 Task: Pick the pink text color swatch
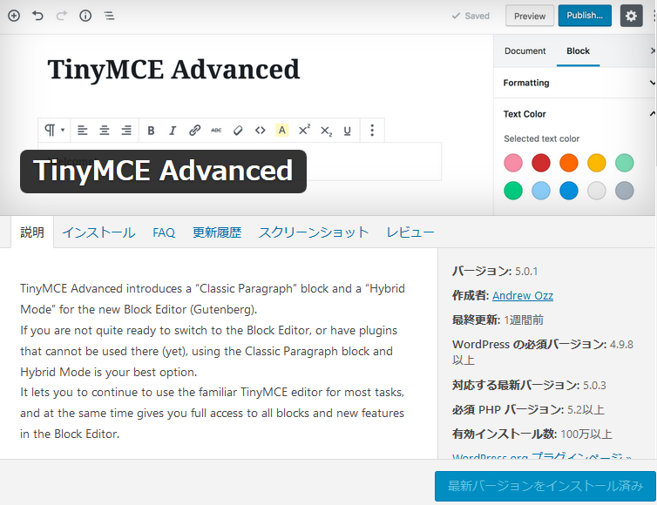513,163
